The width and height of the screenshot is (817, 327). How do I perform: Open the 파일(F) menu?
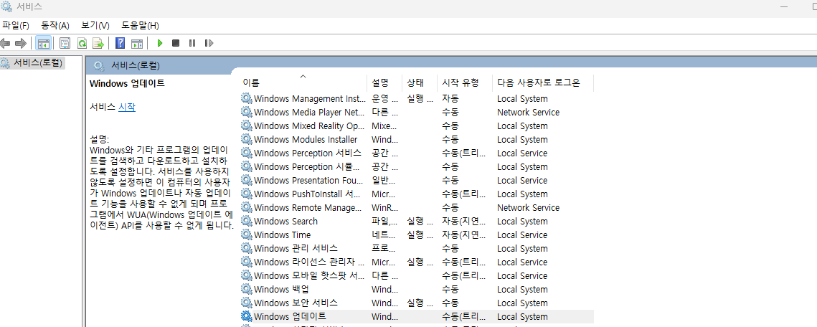point(16,26)
